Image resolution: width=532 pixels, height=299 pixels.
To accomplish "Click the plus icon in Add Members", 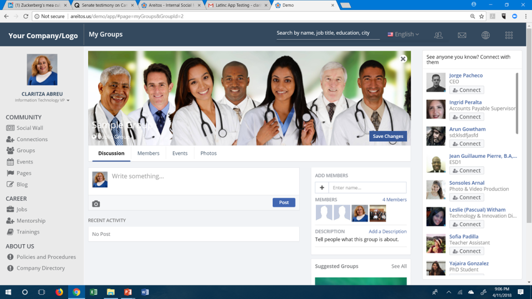I will coord(322,188).
